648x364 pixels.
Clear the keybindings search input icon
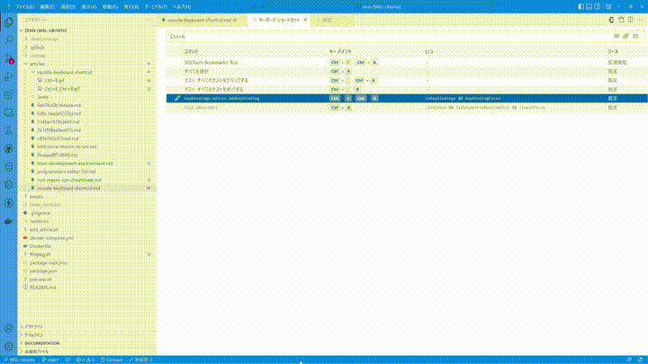pyautogui.click(x=635, y=36)
